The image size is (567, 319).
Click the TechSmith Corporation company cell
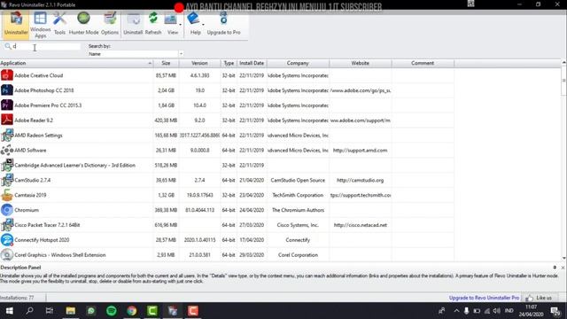pos(298,195)
